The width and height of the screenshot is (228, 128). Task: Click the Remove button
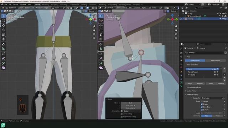pyautogui.click(x=199, y=84)
